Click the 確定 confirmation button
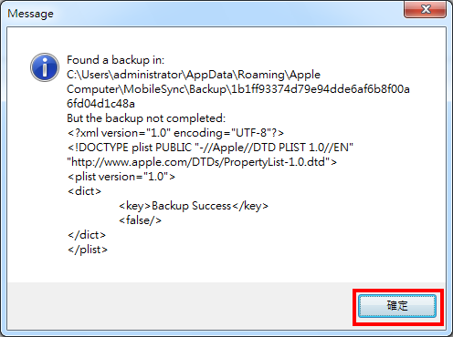Image resolution: width=453 pixels, height=337 pixels. 397,306
